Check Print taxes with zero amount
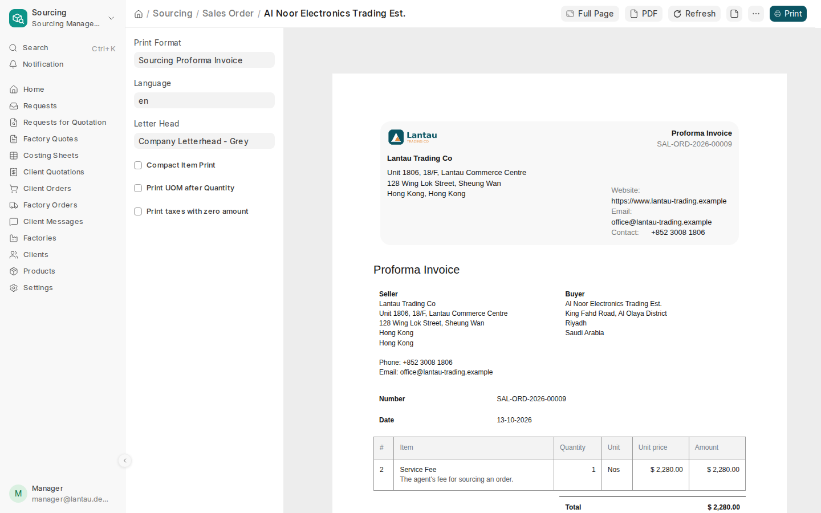This screenshot has width=821, height=513. (x=138, y=211)
